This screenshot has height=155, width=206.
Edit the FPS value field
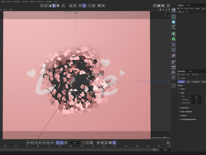(196, 96)
